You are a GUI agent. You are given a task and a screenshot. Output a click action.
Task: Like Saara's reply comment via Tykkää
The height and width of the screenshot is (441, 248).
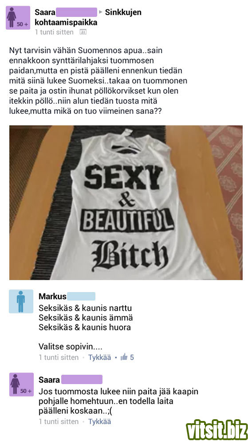99,421
